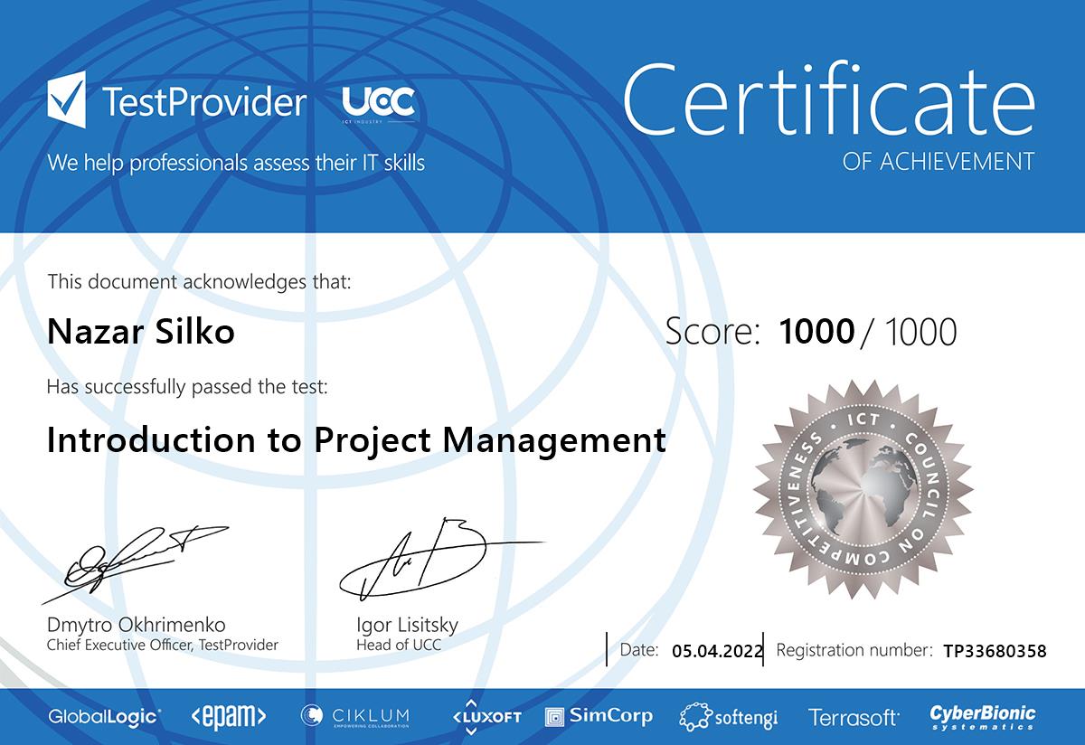Click the date value '05.04.2022'
The width and height of the screenshot is (1085, 745).
(x=718, y=650)
